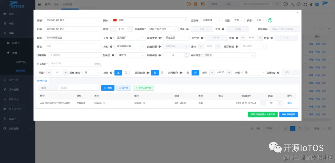Open the 类型 dropdown showing 流量
Viewport: 335px width, 163px height.
(238, 20)
